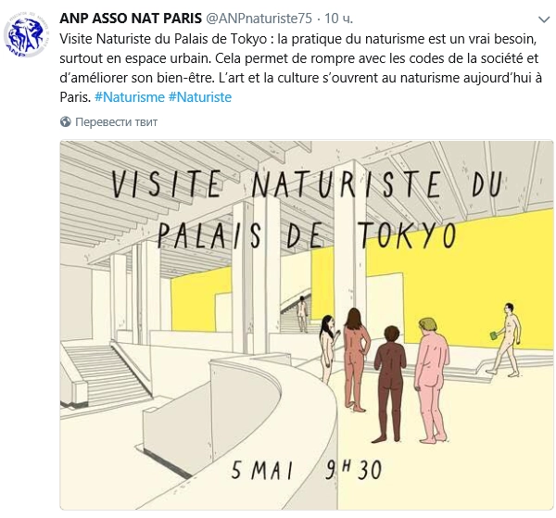The width and height of the screenshot is (556, 518).
Task: Click the 'Перевести твит' translate link
Action: (x=116, y=121)
